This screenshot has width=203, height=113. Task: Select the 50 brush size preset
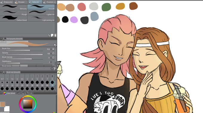pos(42,83)
